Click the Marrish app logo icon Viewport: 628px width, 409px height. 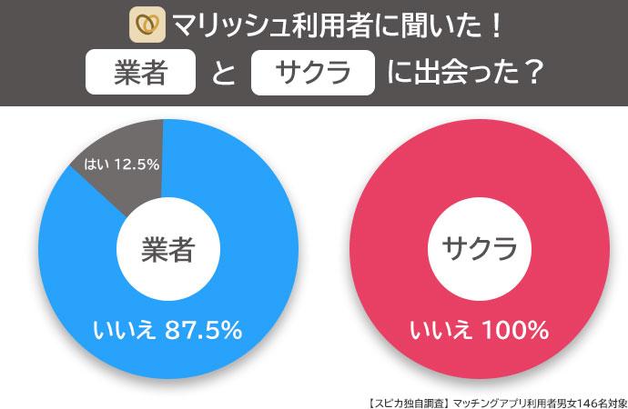[147, 25]
